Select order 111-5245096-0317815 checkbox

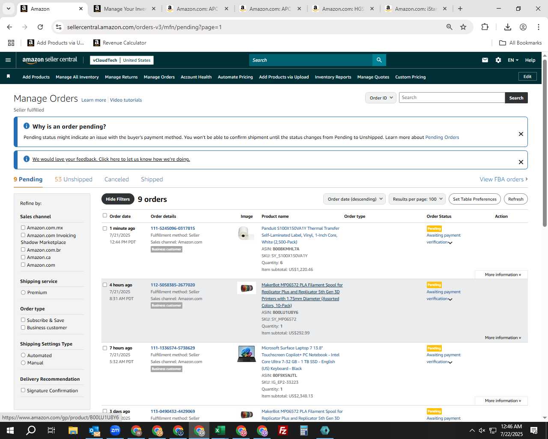[105, 229]
